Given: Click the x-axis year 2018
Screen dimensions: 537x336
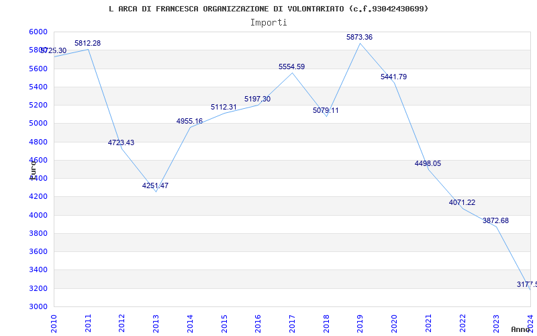Looking at the screenshot, I should pos(326,323).
